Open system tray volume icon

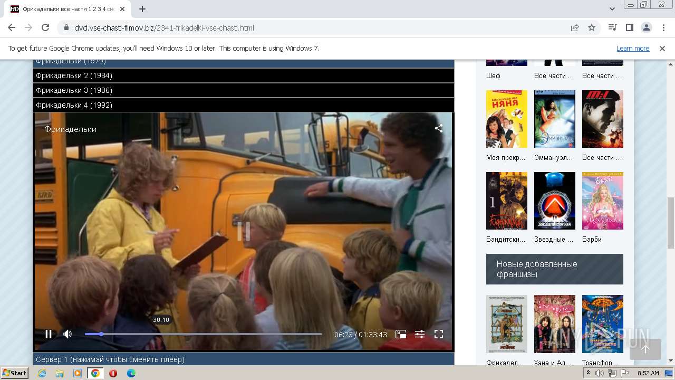click(600, 373)
